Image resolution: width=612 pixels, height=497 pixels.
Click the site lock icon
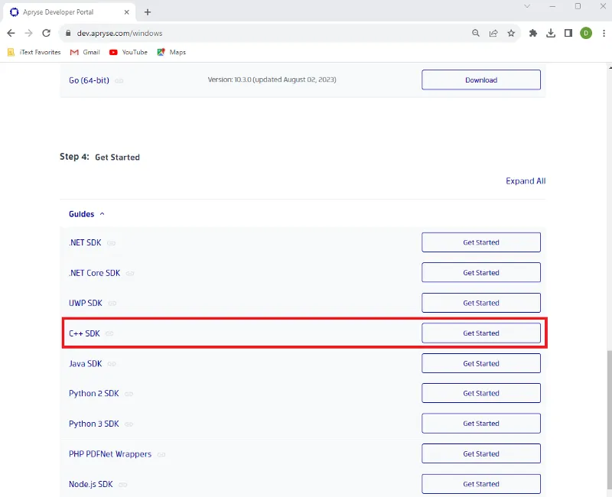68,33
